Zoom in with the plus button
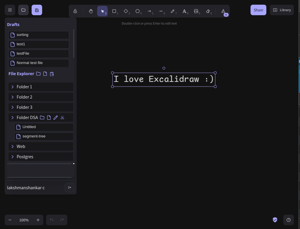 pyautogui.click(x=38, y=220)
